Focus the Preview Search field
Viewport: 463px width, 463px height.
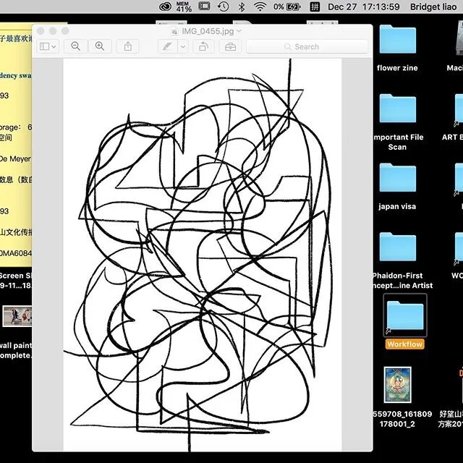(x=307, y=46)
